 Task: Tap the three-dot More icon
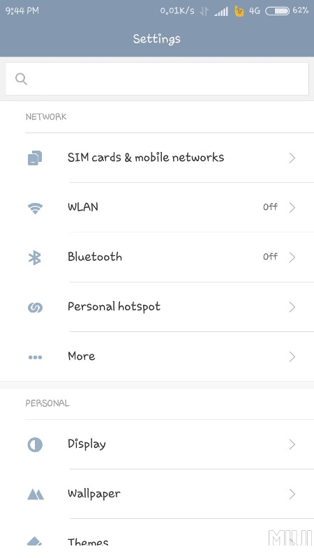tap(35, 357)
